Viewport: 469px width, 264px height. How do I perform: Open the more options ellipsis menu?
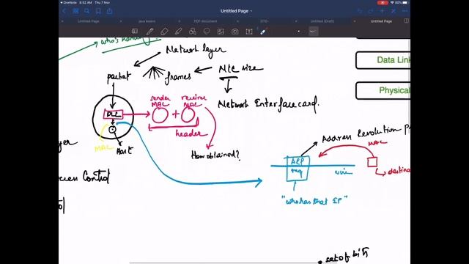coord(405,11)
